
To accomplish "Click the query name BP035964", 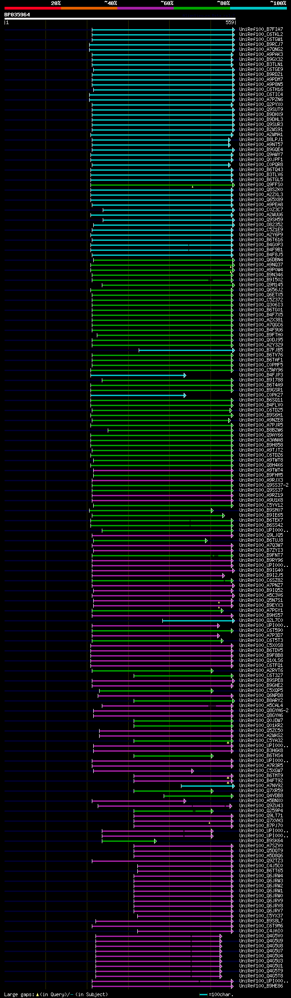I will point(17,15).
